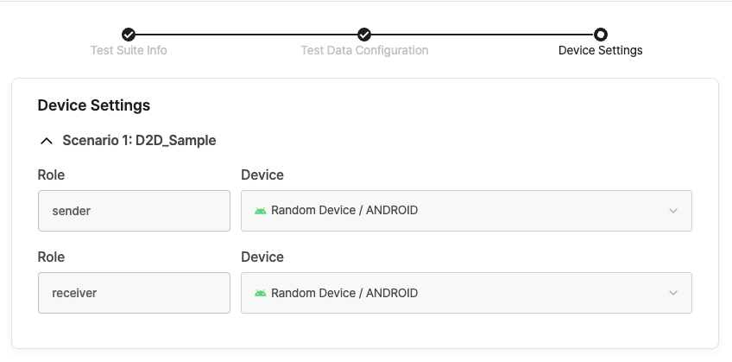Select the Device Settings step label
This screenshot has height=362, width=732.
(601, 50)
